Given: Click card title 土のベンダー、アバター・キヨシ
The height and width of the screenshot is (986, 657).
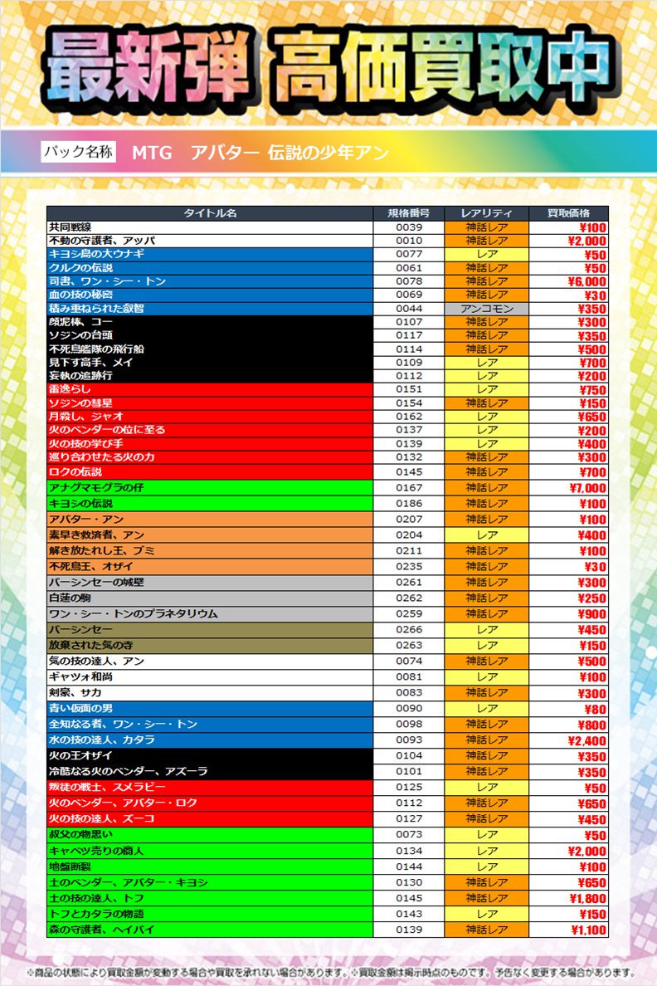Looking at the screenshot, I should (129, 881).
